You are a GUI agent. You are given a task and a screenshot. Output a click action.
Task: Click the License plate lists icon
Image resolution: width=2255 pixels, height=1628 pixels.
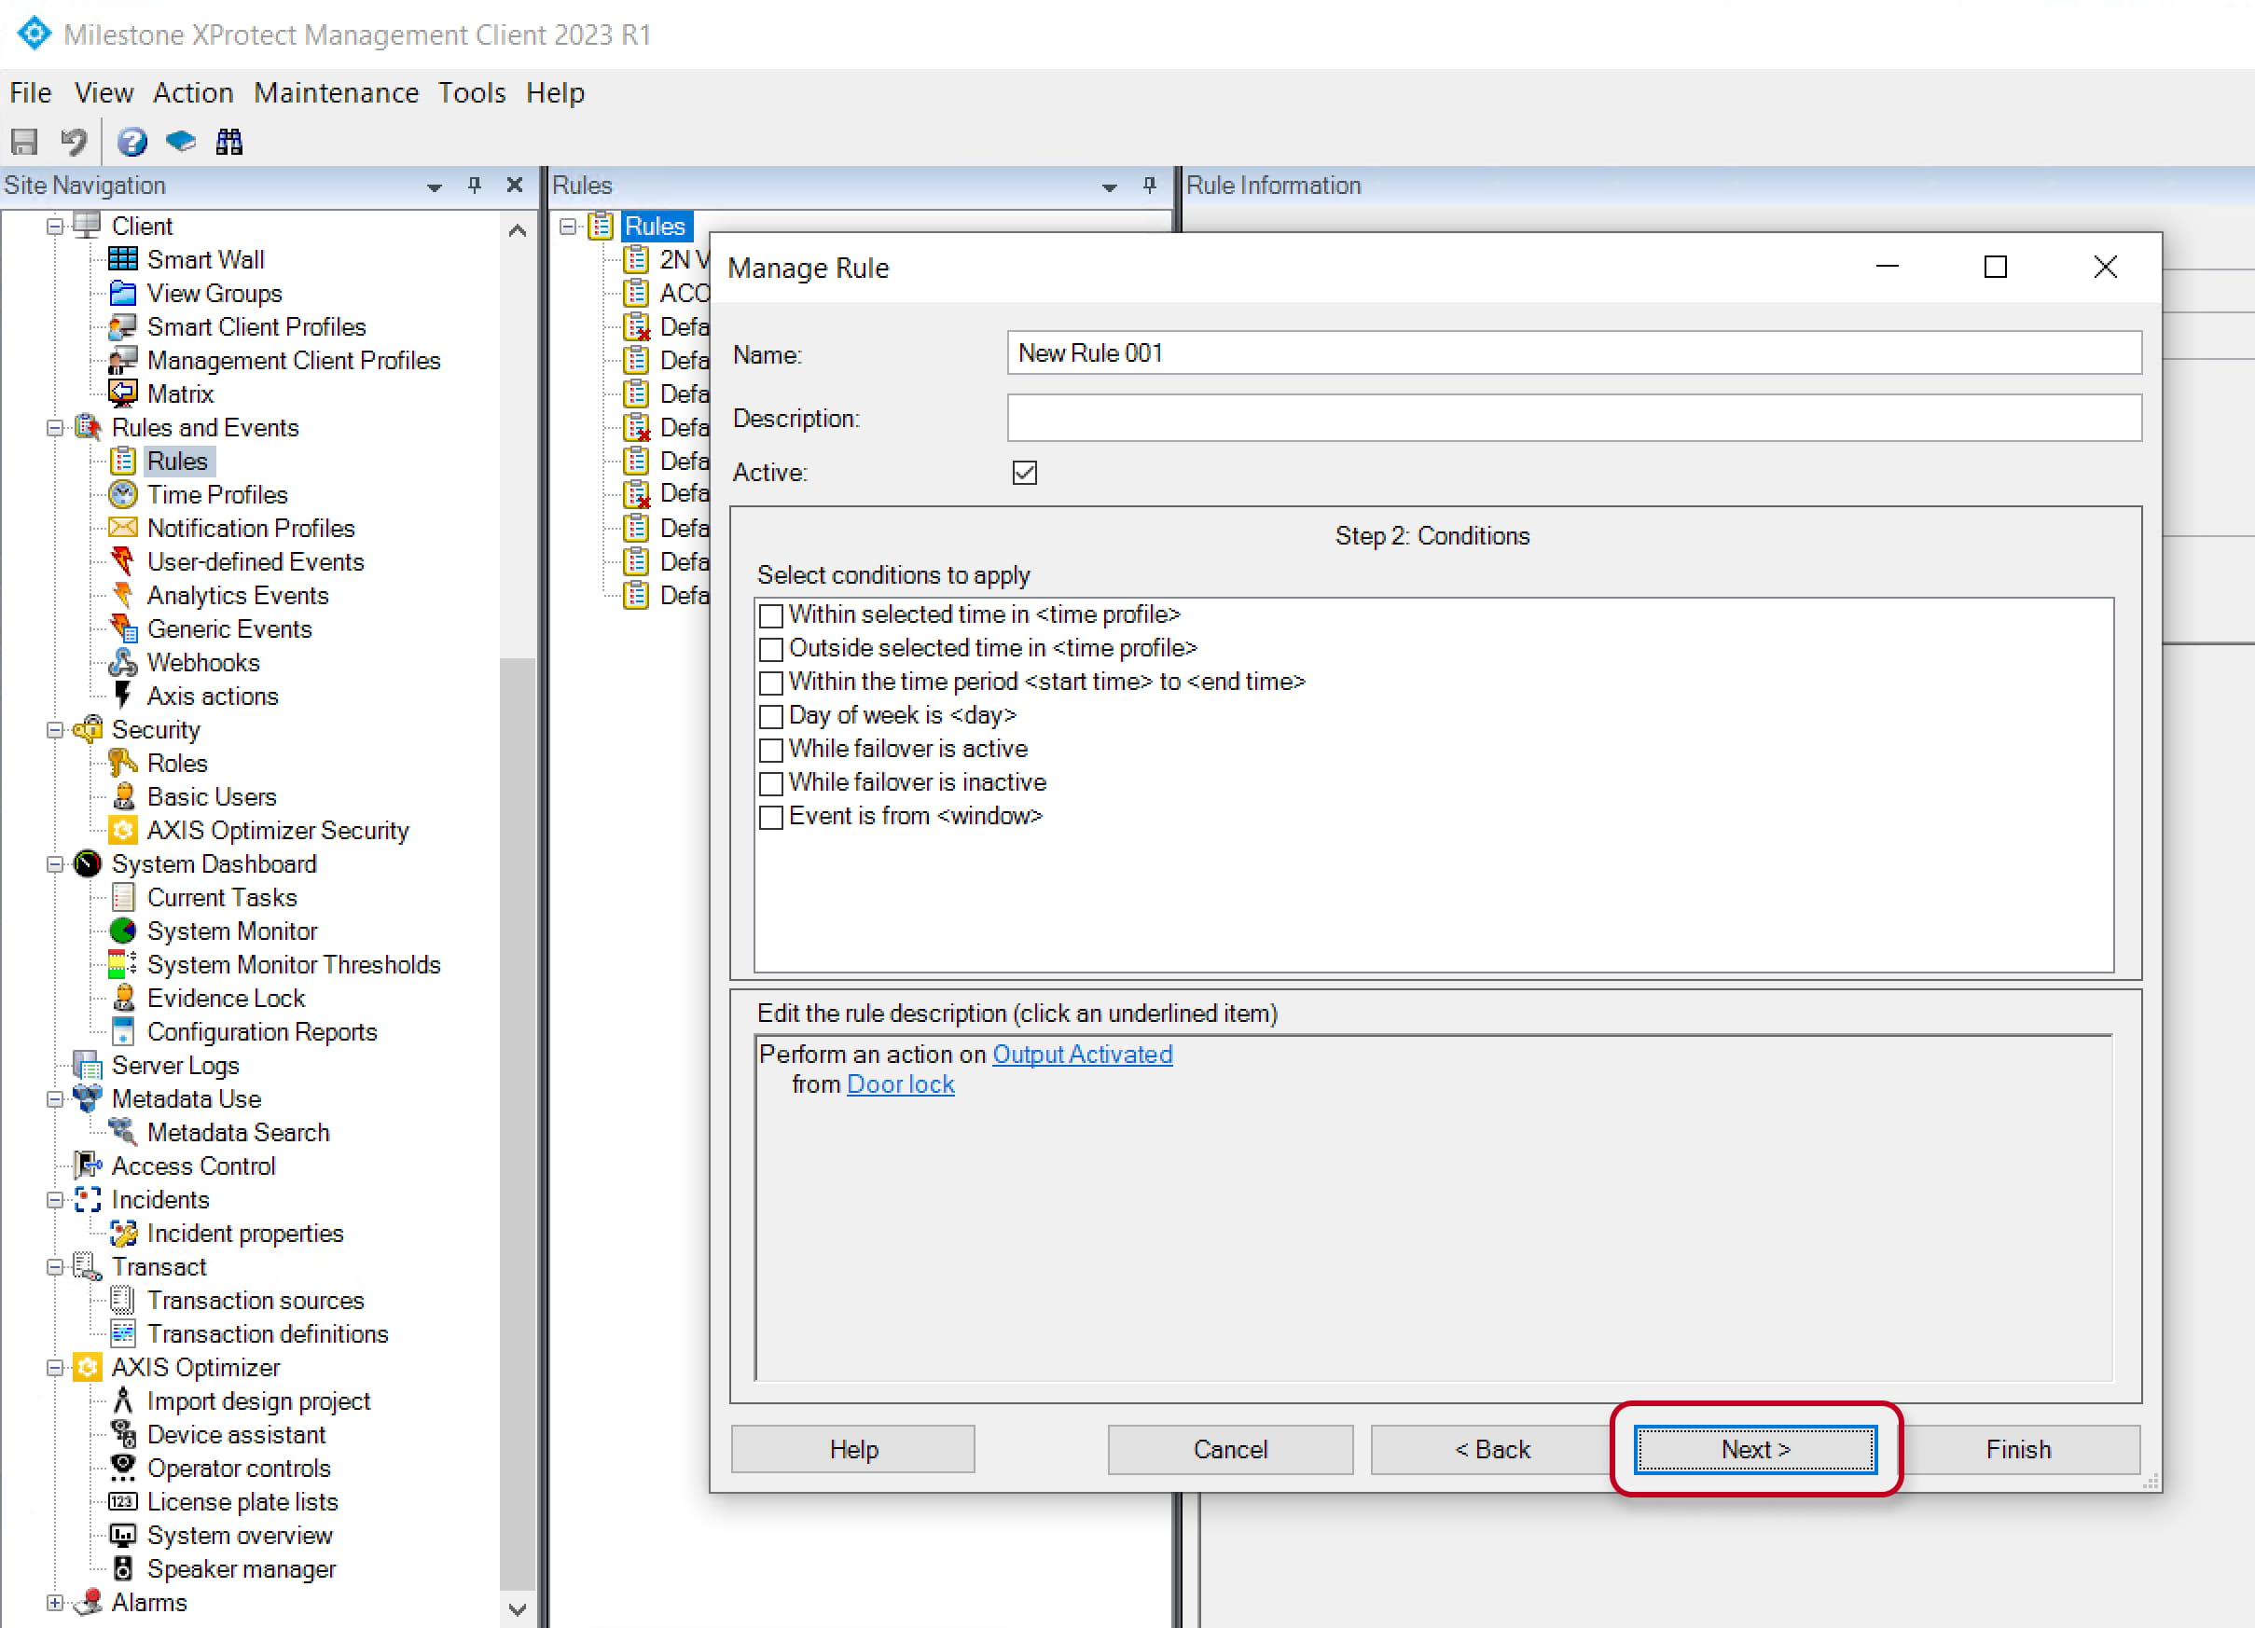tap(123, 1502)
